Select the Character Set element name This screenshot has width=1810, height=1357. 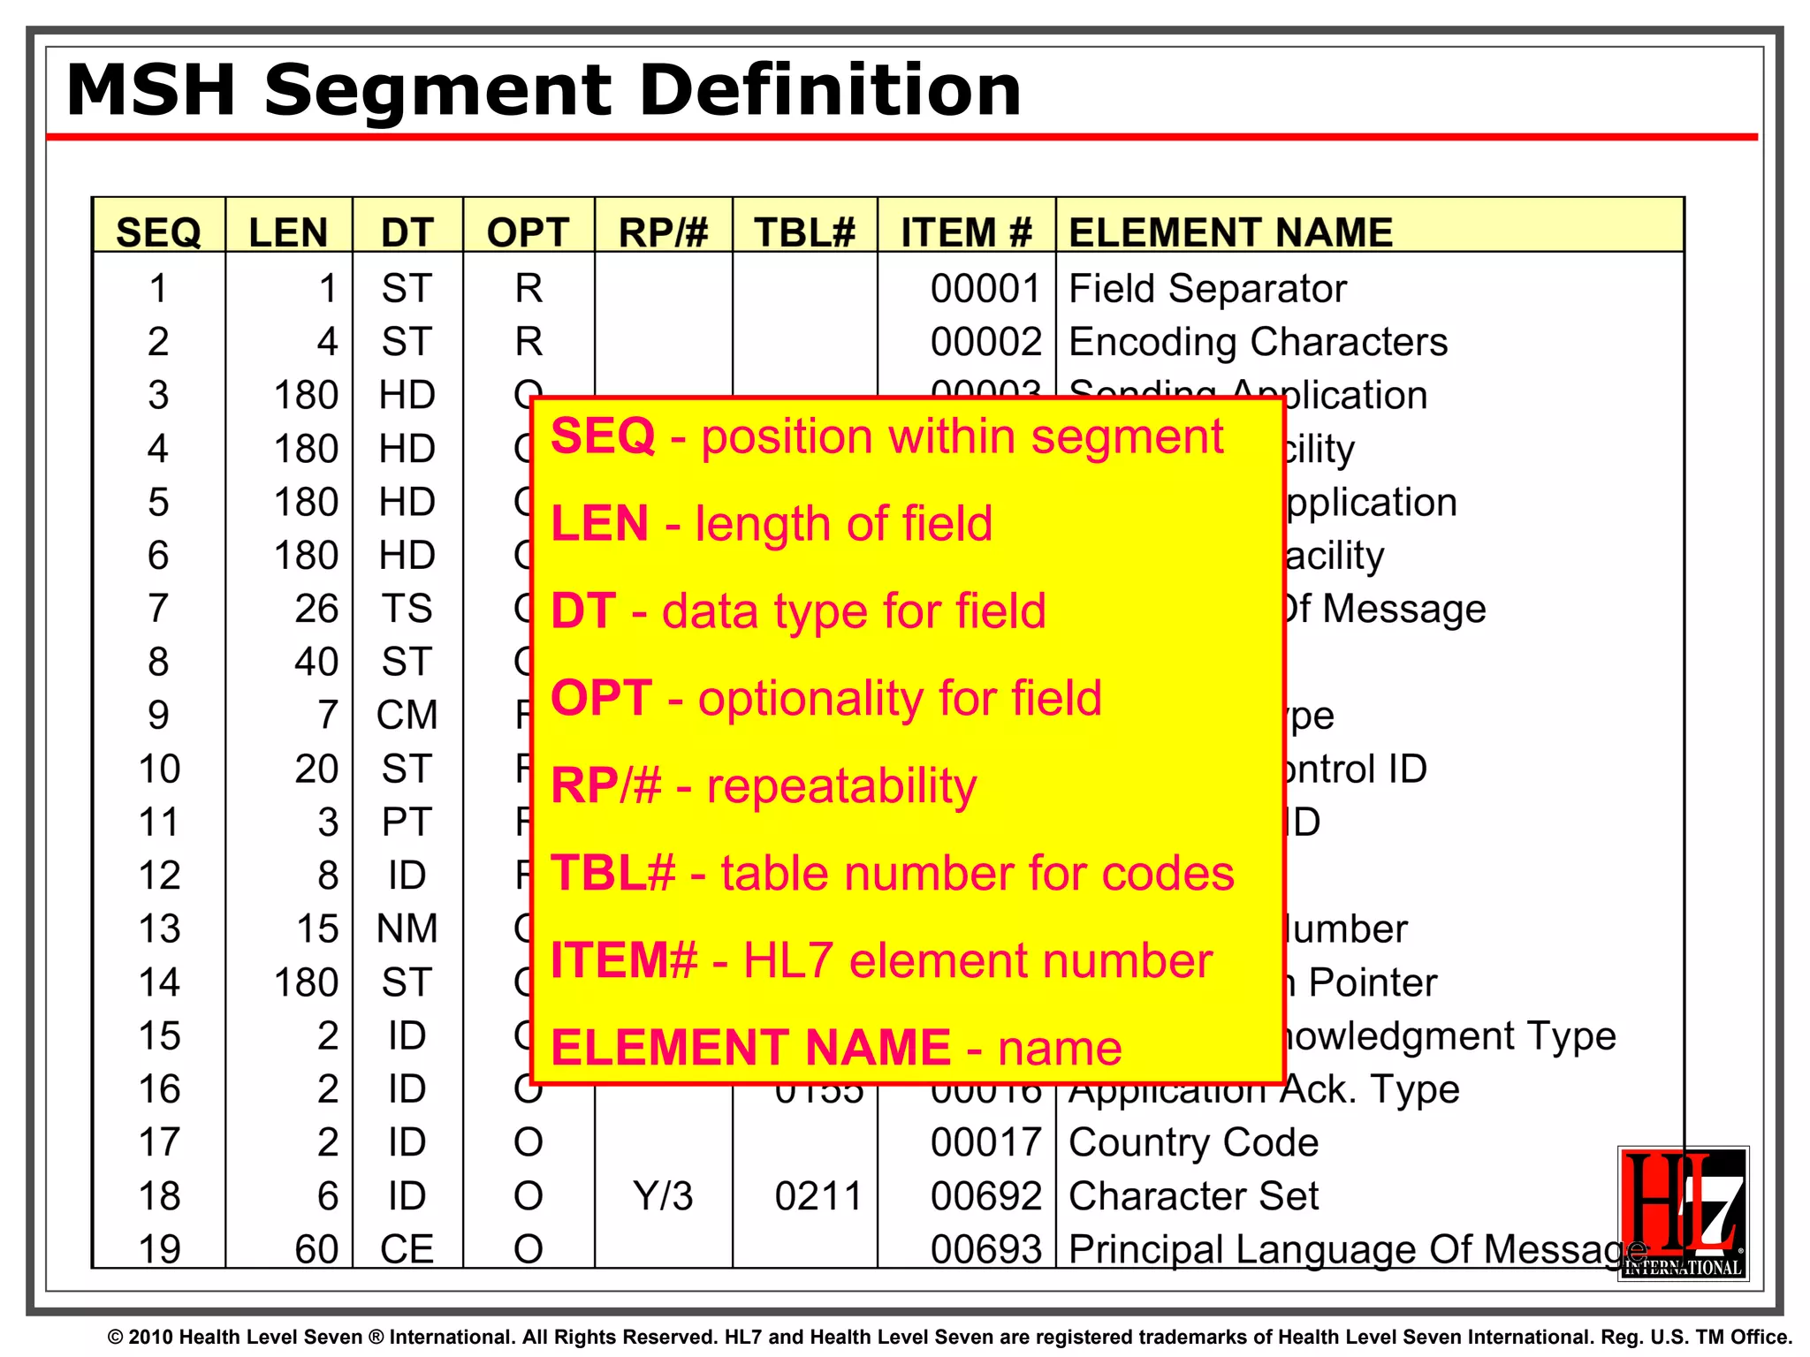click(1193, 1197)
